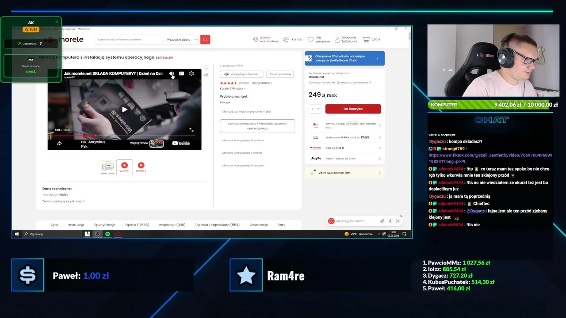Open shopping lists heart icon in header
Screen dimensions: 566x318
coord(310,39)
